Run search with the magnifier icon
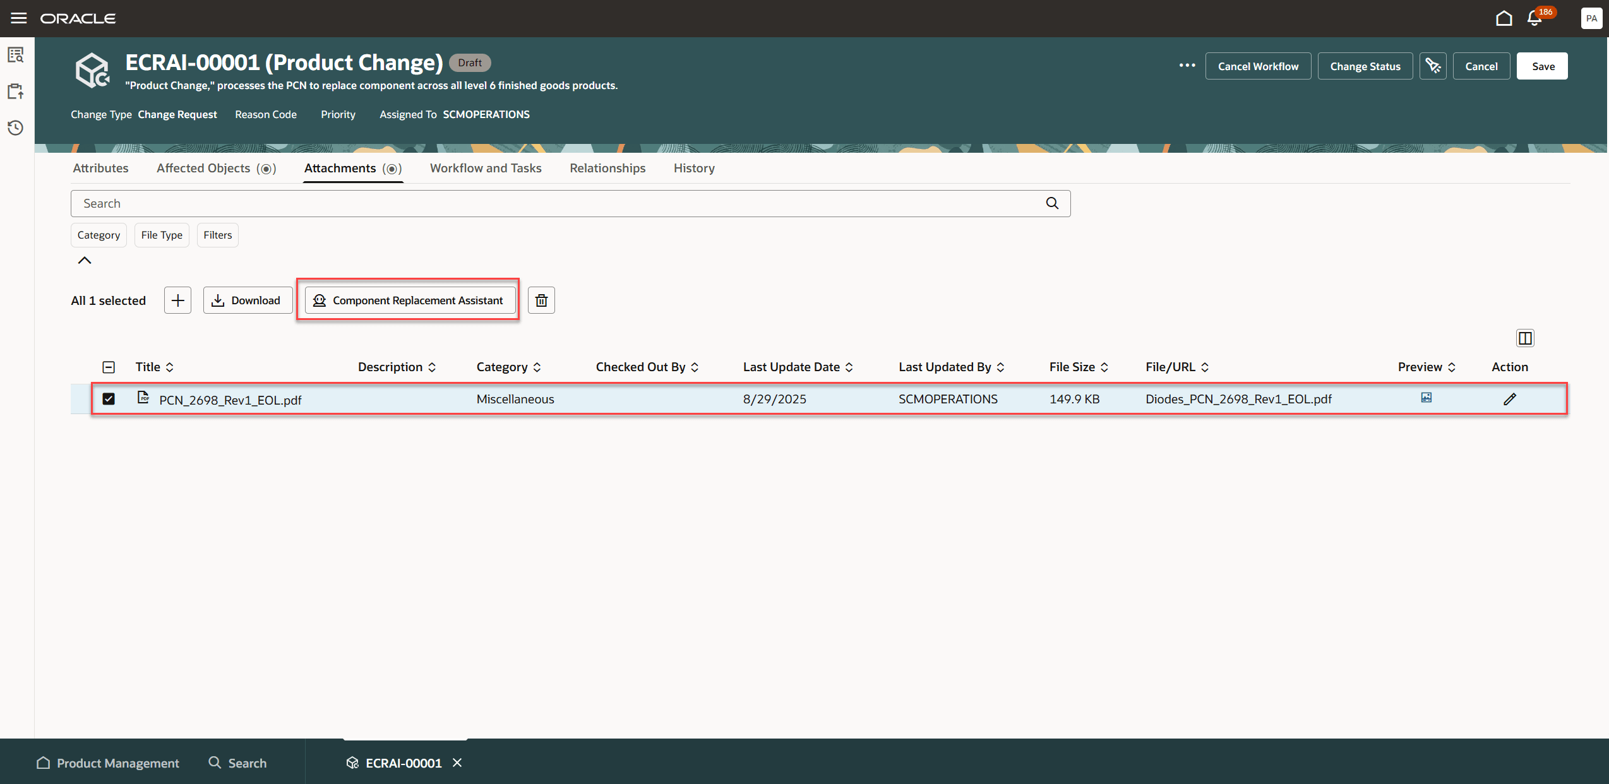 tap(1051, 203)
